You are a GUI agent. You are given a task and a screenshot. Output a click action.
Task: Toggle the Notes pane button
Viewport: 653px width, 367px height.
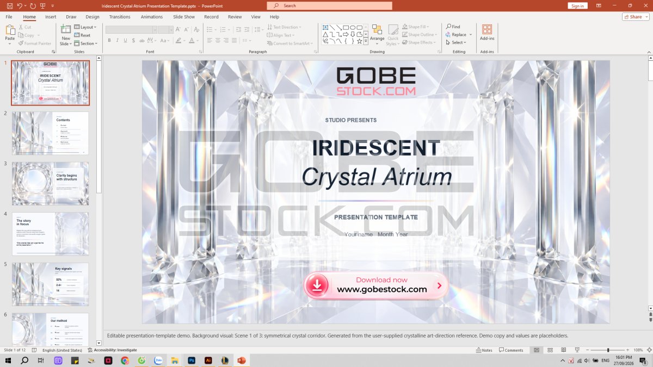point(484,350)
